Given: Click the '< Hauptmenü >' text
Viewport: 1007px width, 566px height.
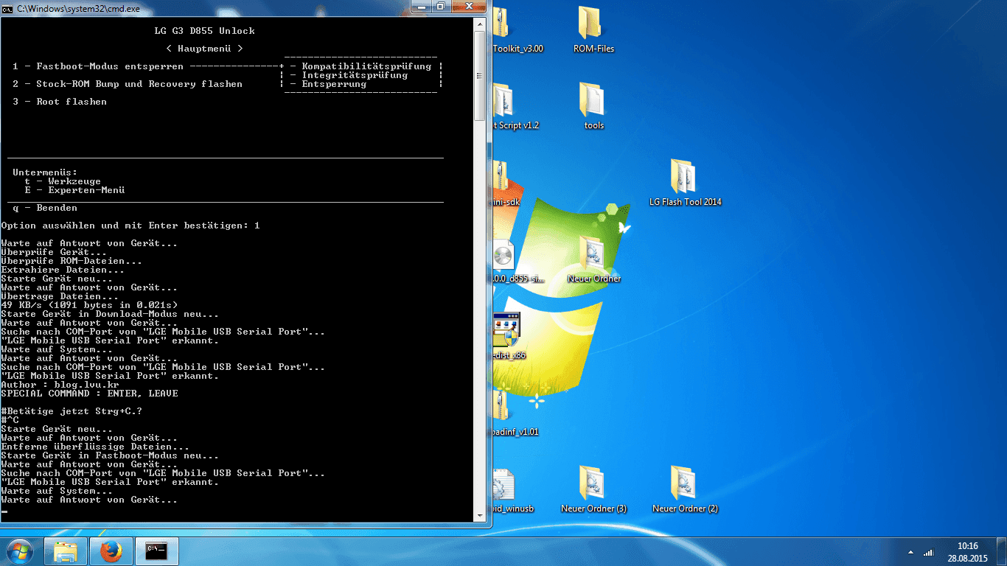Looking at the screenshot, I should [204, 49].
